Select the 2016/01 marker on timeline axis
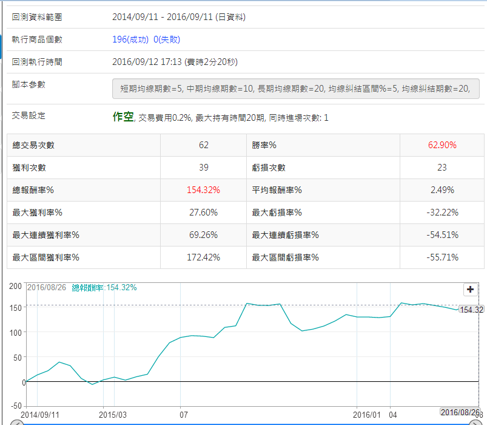Screen dimensions: 487x425 pos(368,413)
